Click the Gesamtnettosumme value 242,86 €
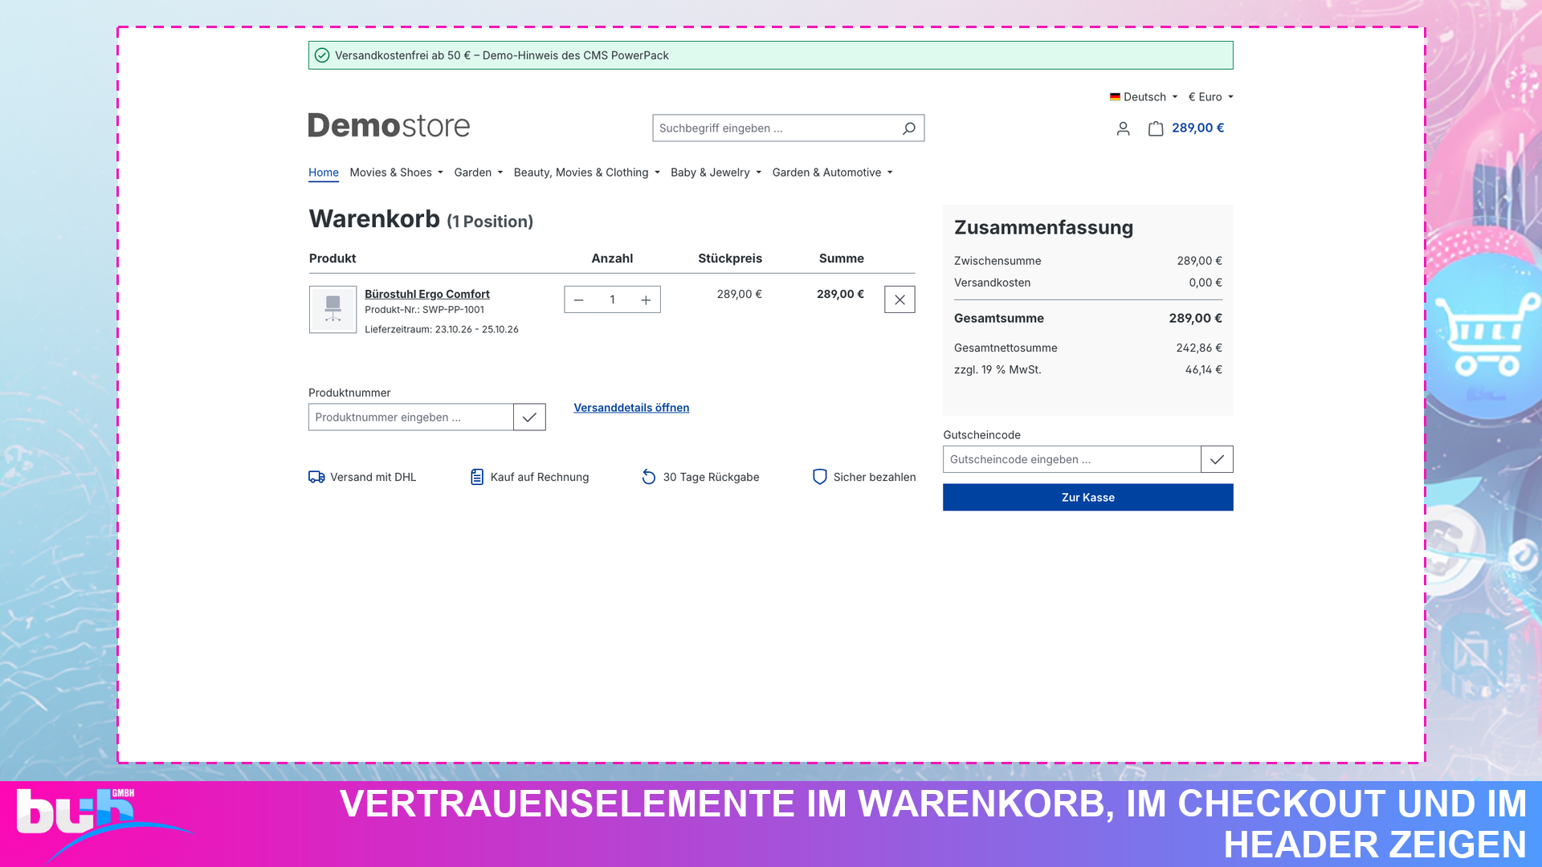 [x=1199, y=348]
